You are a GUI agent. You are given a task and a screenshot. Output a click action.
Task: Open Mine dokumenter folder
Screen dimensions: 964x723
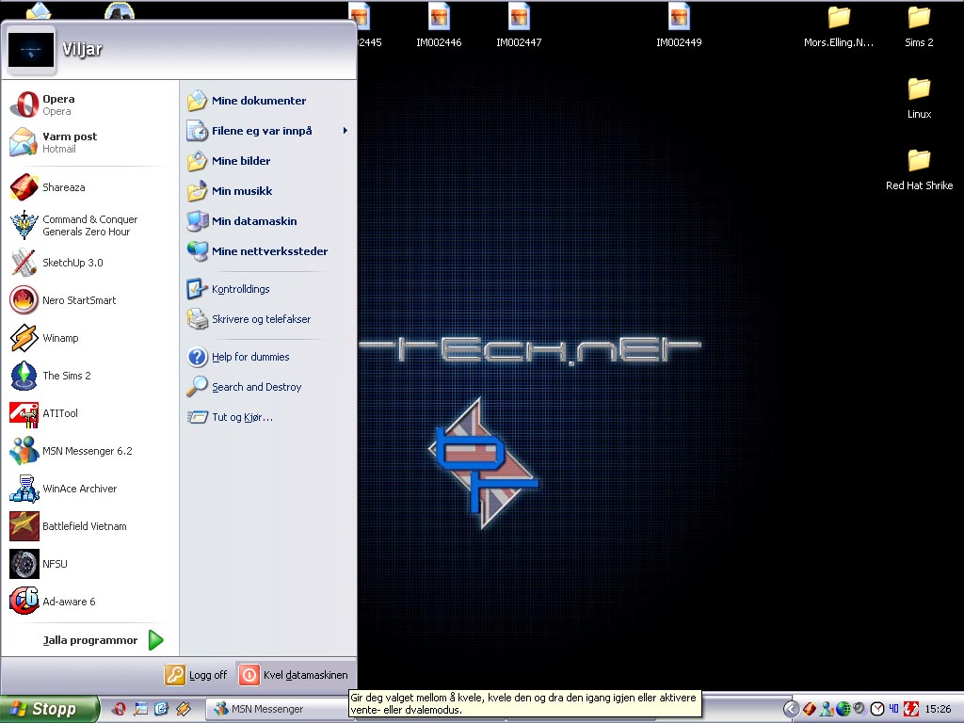[x=268, y=100]
